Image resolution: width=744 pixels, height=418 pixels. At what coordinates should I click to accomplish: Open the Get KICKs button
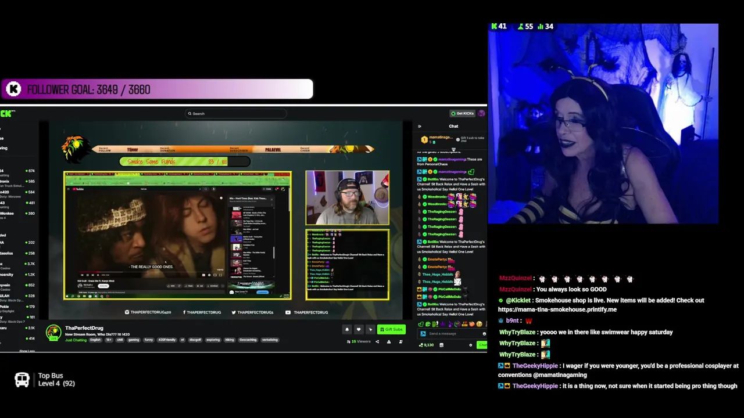[x=463, y=113]
